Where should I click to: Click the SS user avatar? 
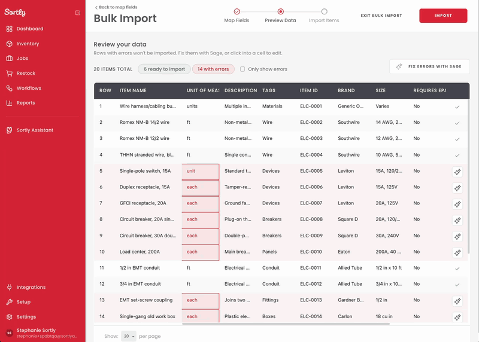point(10,333)
